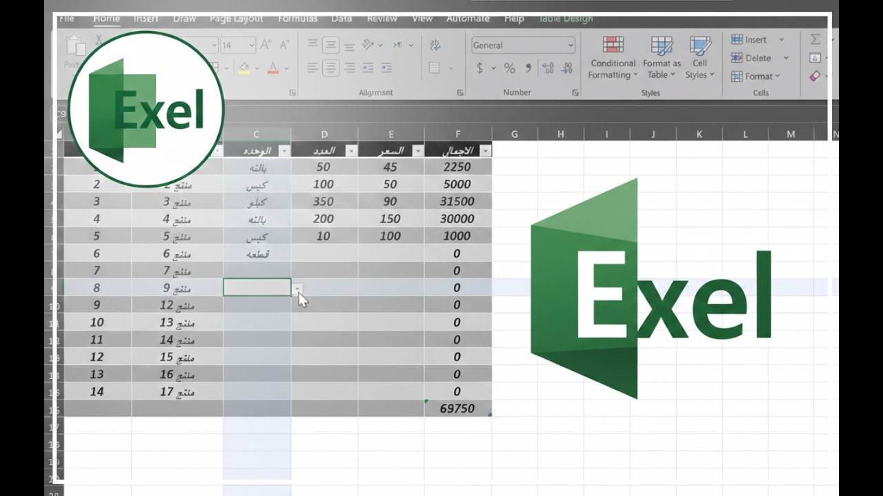
Task: Middle-align cell contents vertically
Action: pyautogui.click(x=331, y=45)
